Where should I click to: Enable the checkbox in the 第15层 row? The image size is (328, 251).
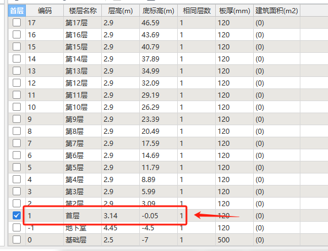(x=17, y=47)
